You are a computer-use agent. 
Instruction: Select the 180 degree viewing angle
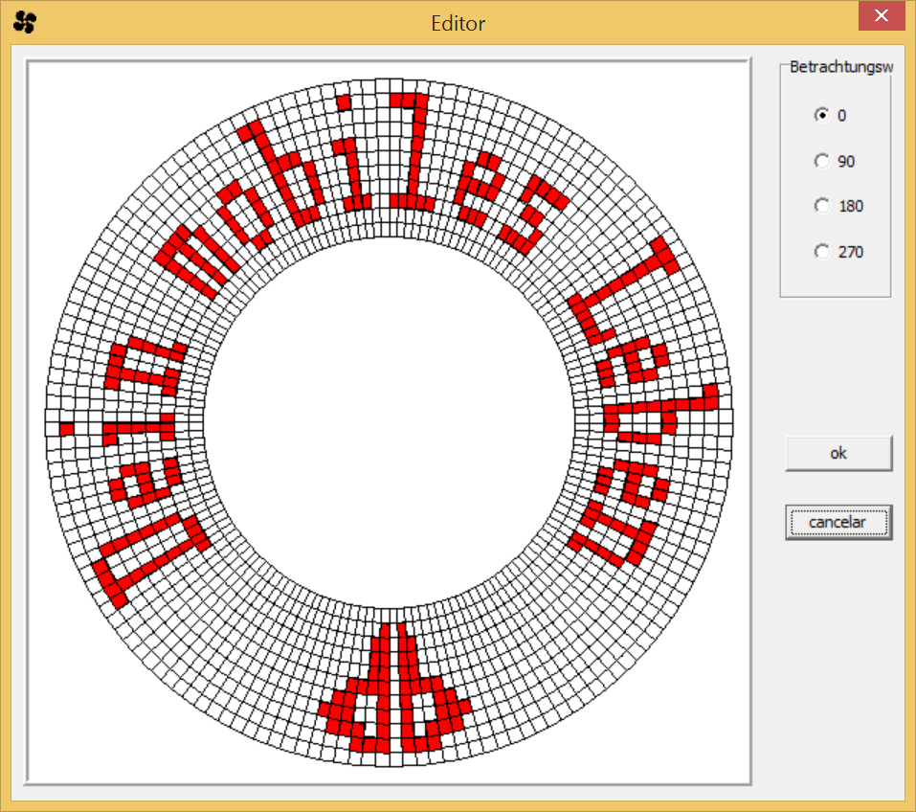pos(822,206)
